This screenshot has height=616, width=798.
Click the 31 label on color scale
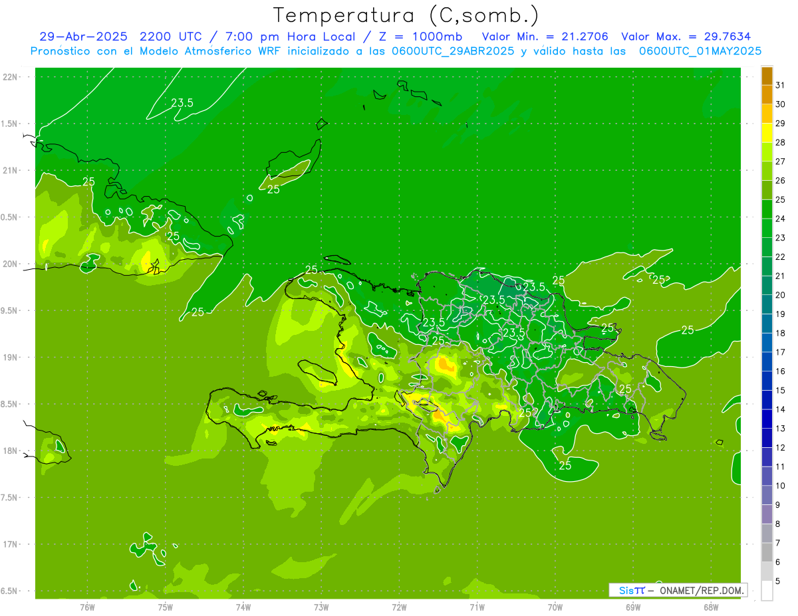click(x=780, y=85)
